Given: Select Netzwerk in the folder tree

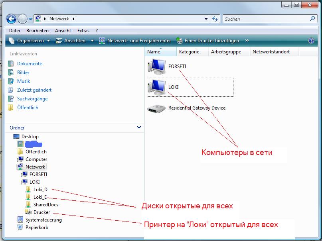Looking at the screenshot, I should point(36,167).
